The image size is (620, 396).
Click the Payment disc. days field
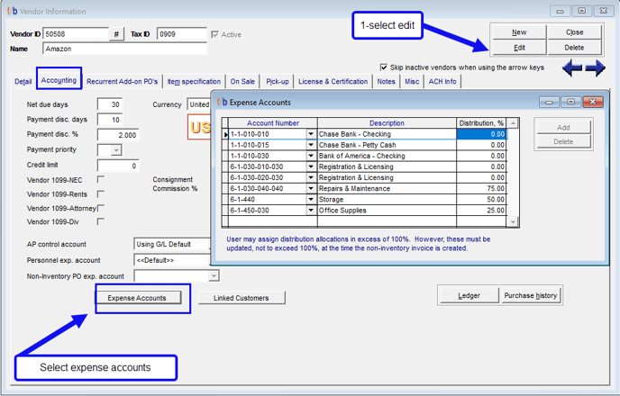(110, 120)
